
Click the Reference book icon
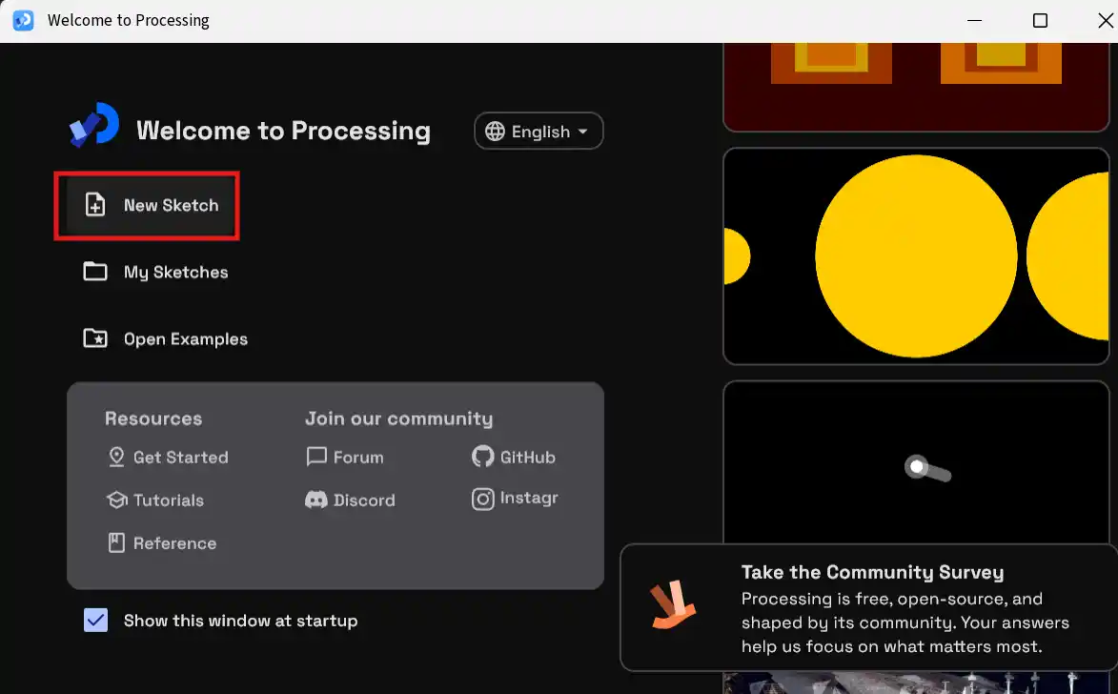(116, 542)
